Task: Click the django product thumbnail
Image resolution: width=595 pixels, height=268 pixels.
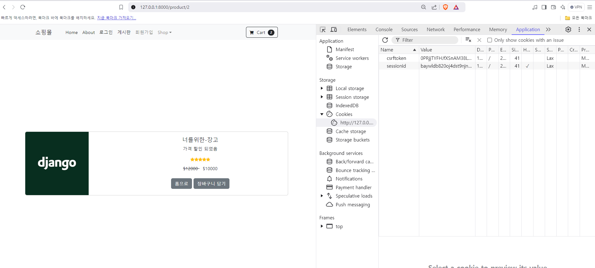Action: click(x=57, y=163)
